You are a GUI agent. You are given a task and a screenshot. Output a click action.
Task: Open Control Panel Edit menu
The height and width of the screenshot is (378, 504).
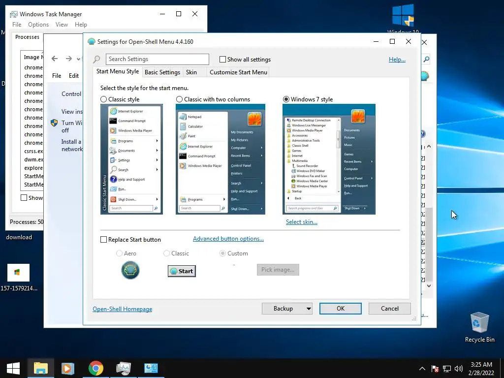pos(74,75)
